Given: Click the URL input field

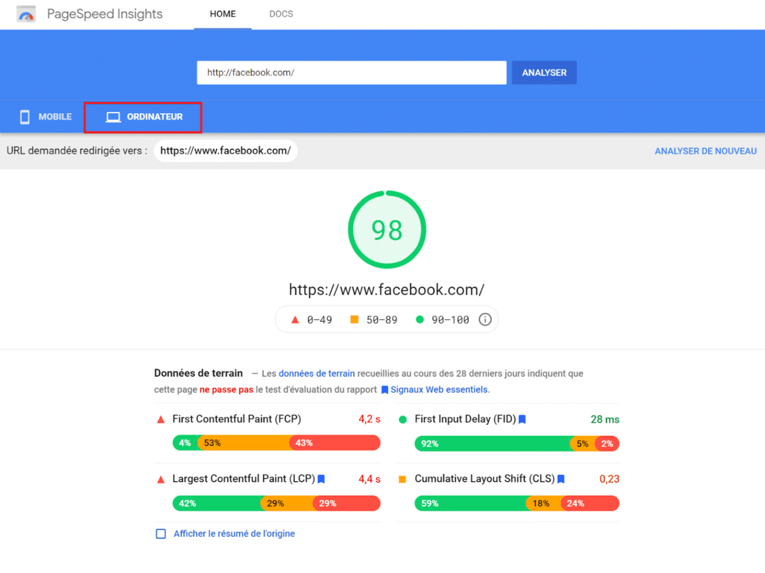Looking at the screenshot, I should (351, 72).
